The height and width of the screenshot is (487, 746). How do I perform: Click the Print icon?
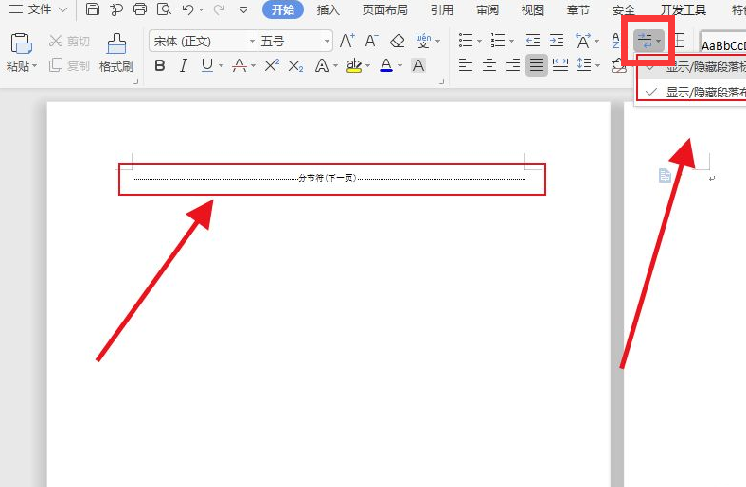pyautogui.click(x=140, y=9)
